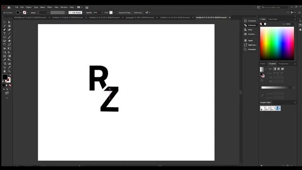
Task: Open the File menu
Action: point(17,8)
